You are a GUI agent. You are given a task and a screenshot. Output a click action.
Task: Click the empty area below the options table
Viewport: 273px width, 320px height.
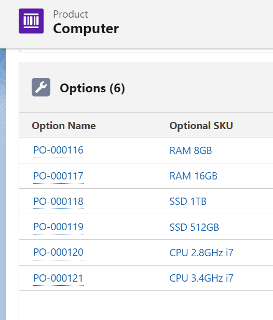tap(146, 305)
